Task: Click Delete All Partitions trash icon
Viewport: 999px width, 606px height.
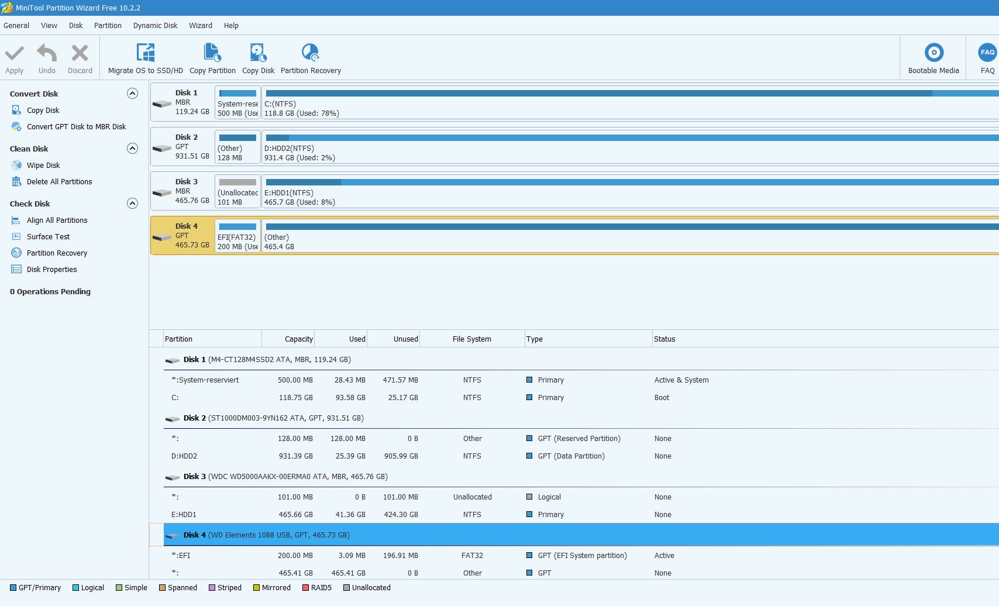Action: [x=16, y=181]
